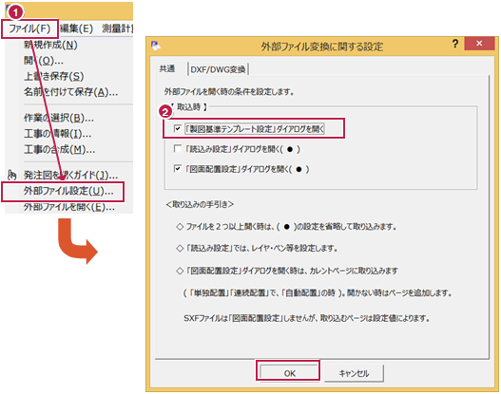Open the ファイル(F) menu
Image resolution: width=501 pixels, height=394 pixels.
click(29, 29)
